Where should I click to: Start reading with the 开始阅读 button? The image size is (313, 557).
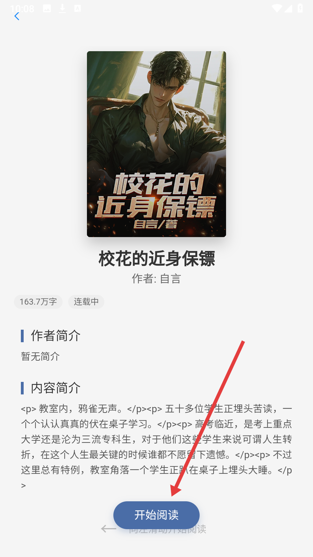pos(156,515)
